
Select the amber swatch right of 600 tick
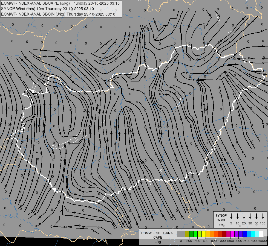tap(208, 234)
